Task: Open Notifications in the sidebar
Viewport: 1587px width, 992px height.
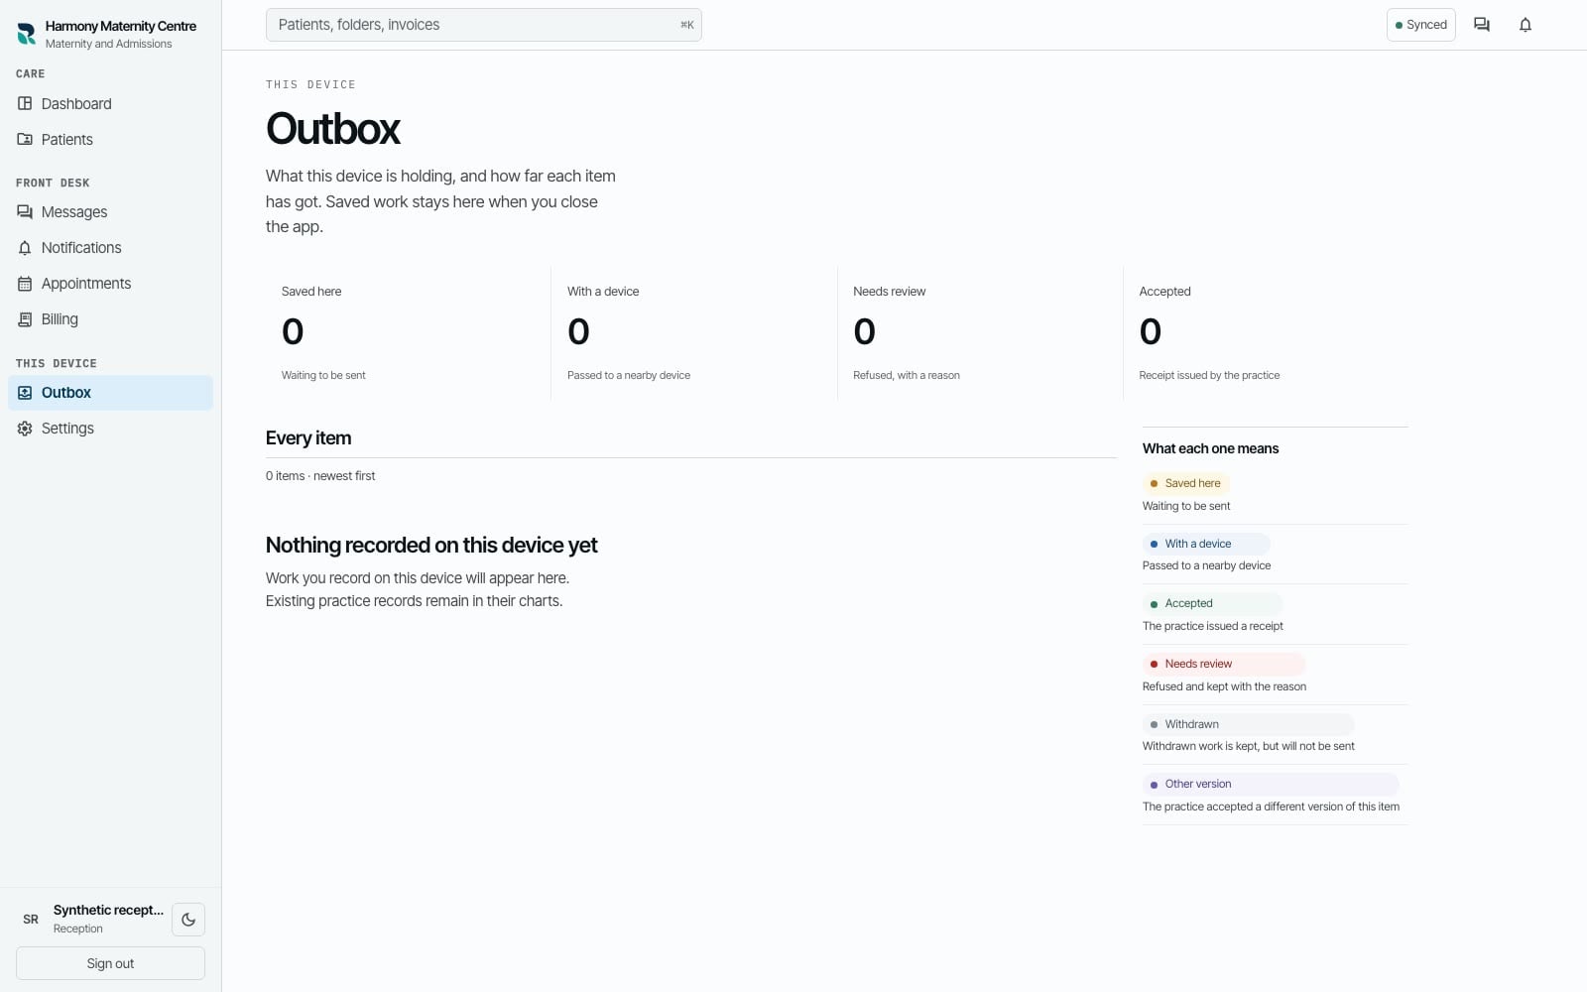Action: (110, 248)
